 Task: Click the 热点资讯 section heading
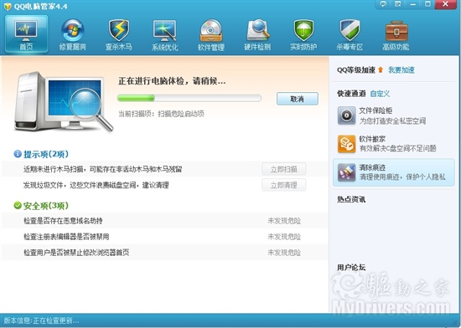coord(351,199)
